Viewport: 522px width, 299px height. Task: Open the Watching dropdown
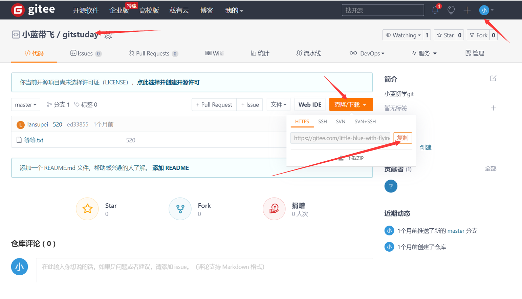pos(403,35)
